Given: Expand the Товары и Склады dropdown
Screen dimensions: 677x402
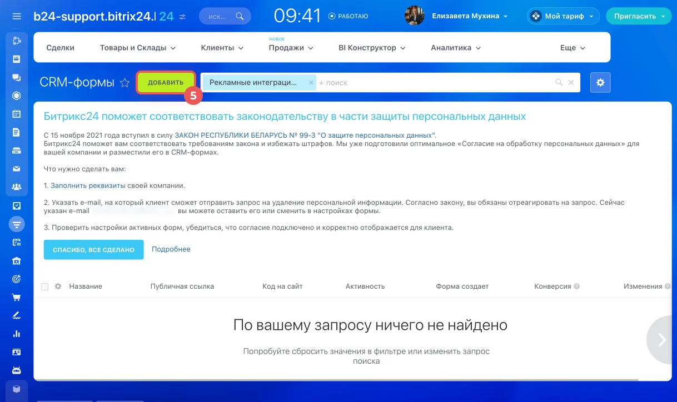Looking at the screenshot, I should pyautogui.click(x=138, y=48).
